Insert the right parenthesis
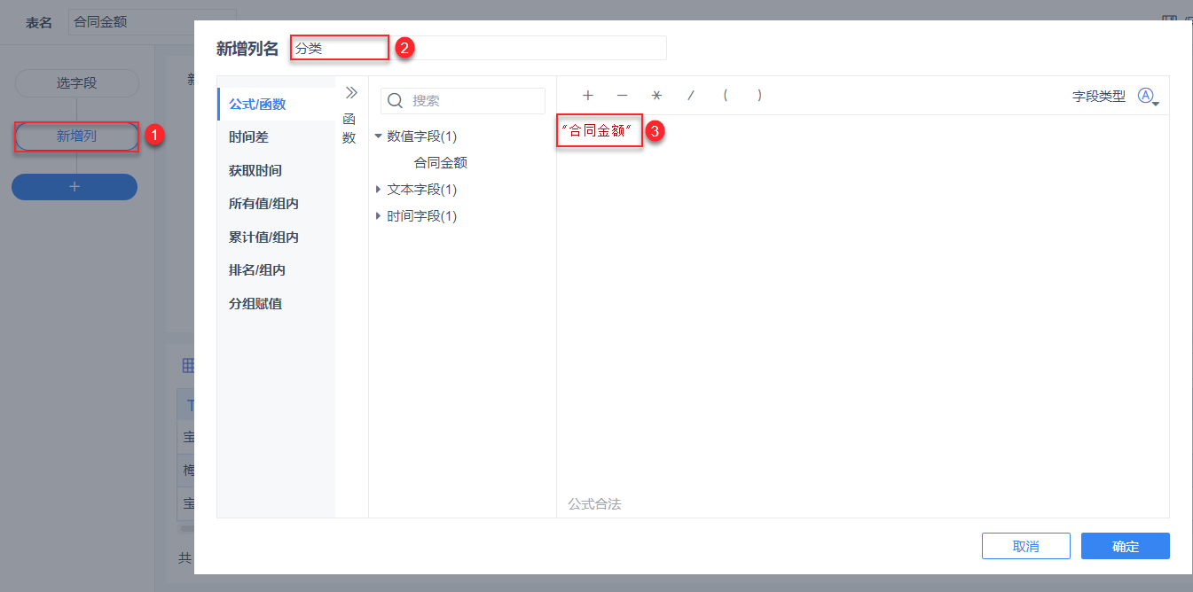The width and height of the screenshot is (1193, 592). (759, 96)
